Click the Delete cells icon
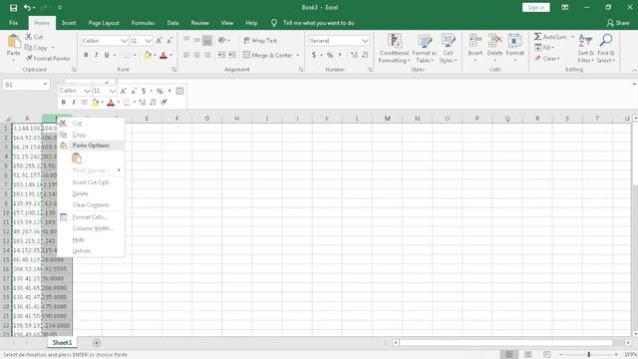This screenshot has height=359, width=638. tap(494, 41)
